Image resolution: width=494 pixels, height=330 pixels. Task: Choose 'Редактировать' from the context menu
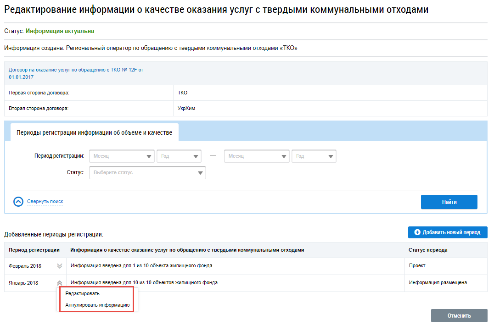point(83,293)
